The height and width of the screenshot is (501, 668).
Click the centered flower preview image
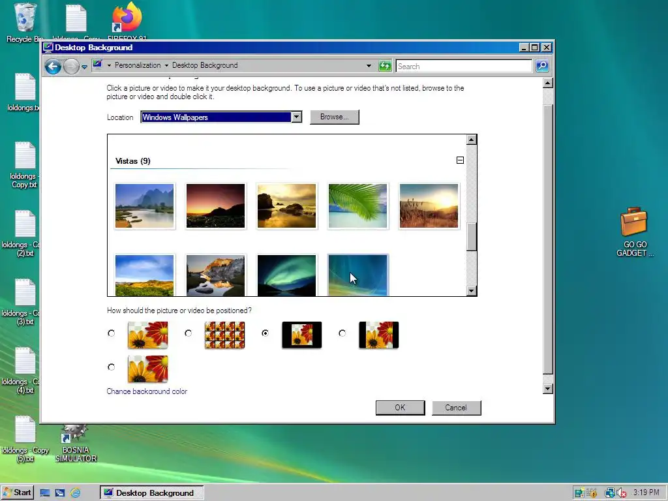click(x=301, y=335)
